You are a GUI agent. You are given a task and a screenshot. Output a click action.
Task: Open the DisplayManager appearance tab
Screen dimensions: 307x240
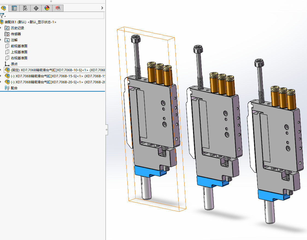pos(47,8)
